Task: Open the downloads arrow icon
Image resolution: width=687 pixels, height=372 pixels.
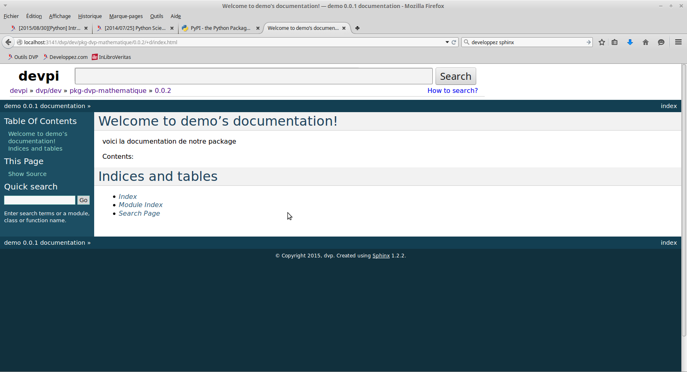Action: click(x=630, y=42)
